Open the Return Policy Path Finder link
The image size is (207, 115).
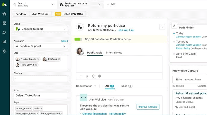183,48
